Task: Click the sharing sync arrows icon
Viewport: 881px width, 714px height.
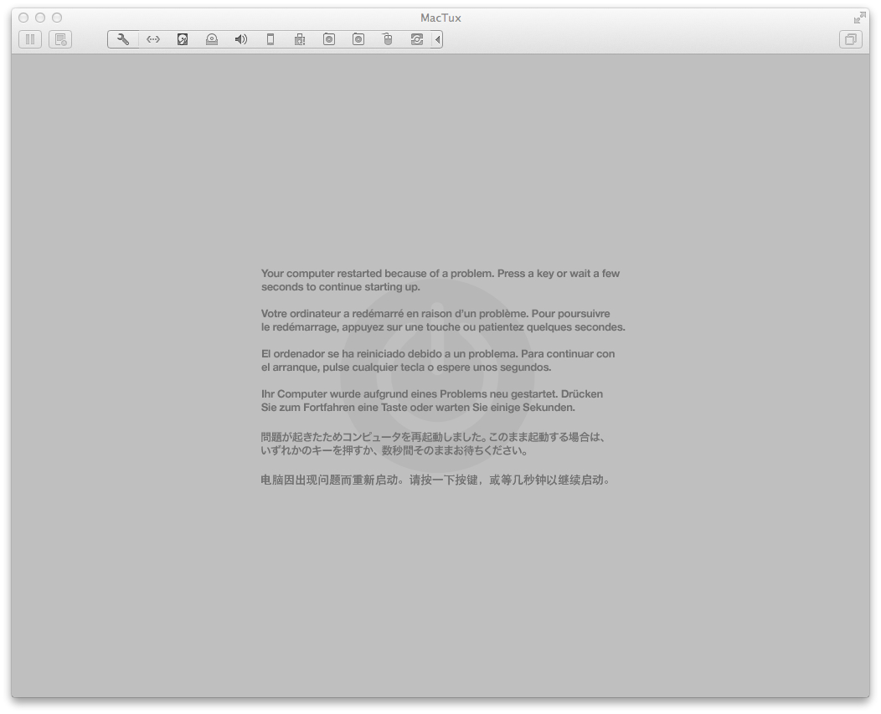Action: click(x=417, y=39)
